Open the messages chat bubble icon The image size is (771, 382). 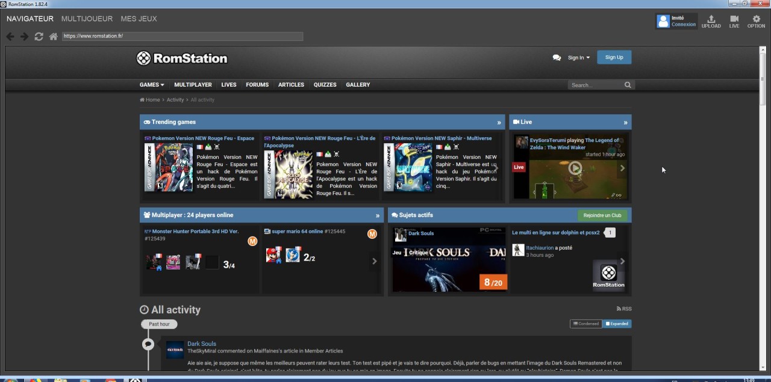(557, 58)
